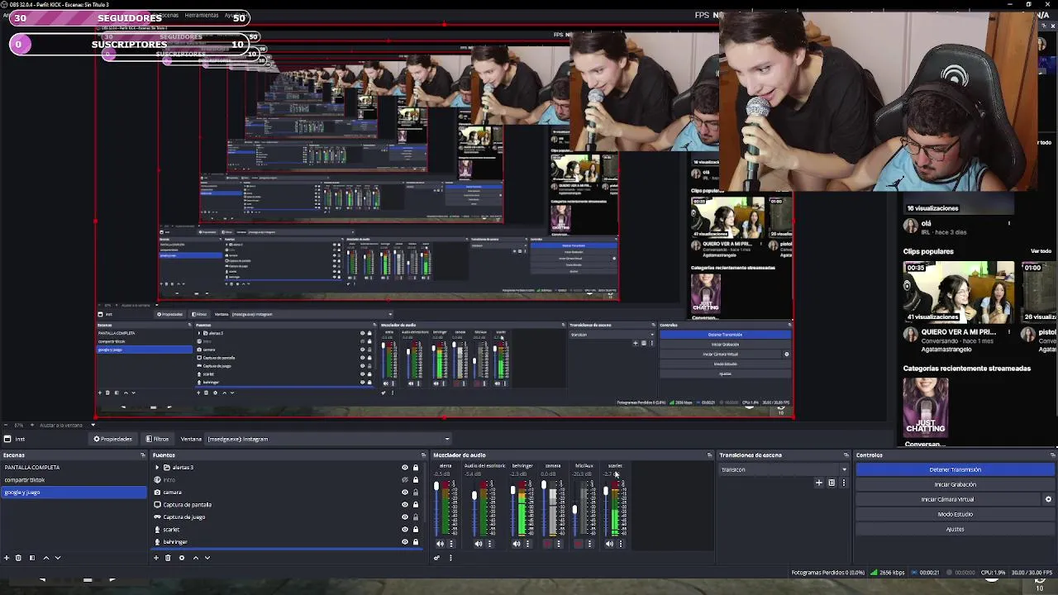Adjust alerta volume fader

point(436,487)
